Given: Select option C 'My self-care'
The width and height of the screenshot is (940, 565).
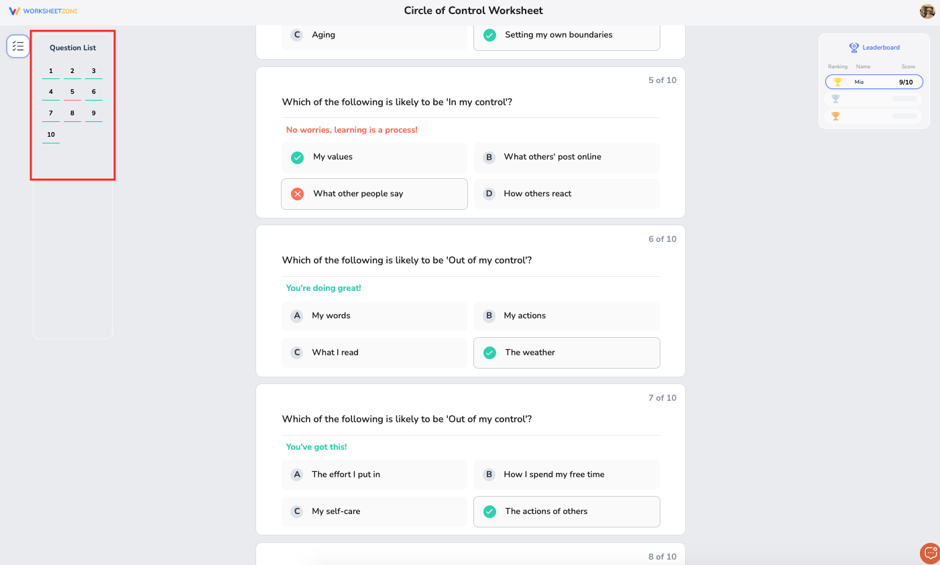Looking at the screenshot, I should 374,511.
